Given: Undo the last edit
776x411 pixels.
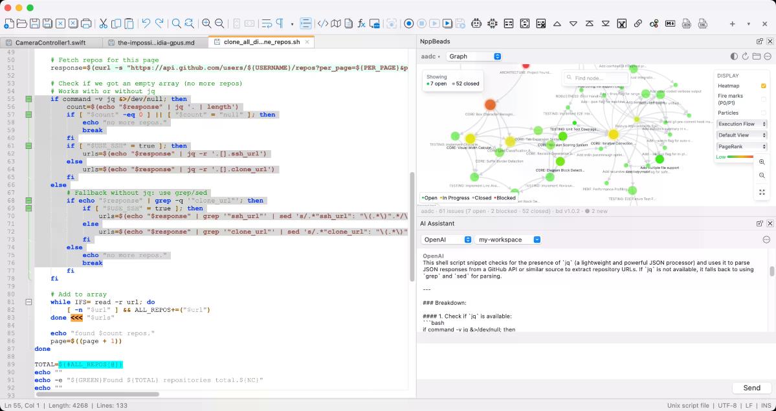Looking at the screenshot, I should click(146, 23).
